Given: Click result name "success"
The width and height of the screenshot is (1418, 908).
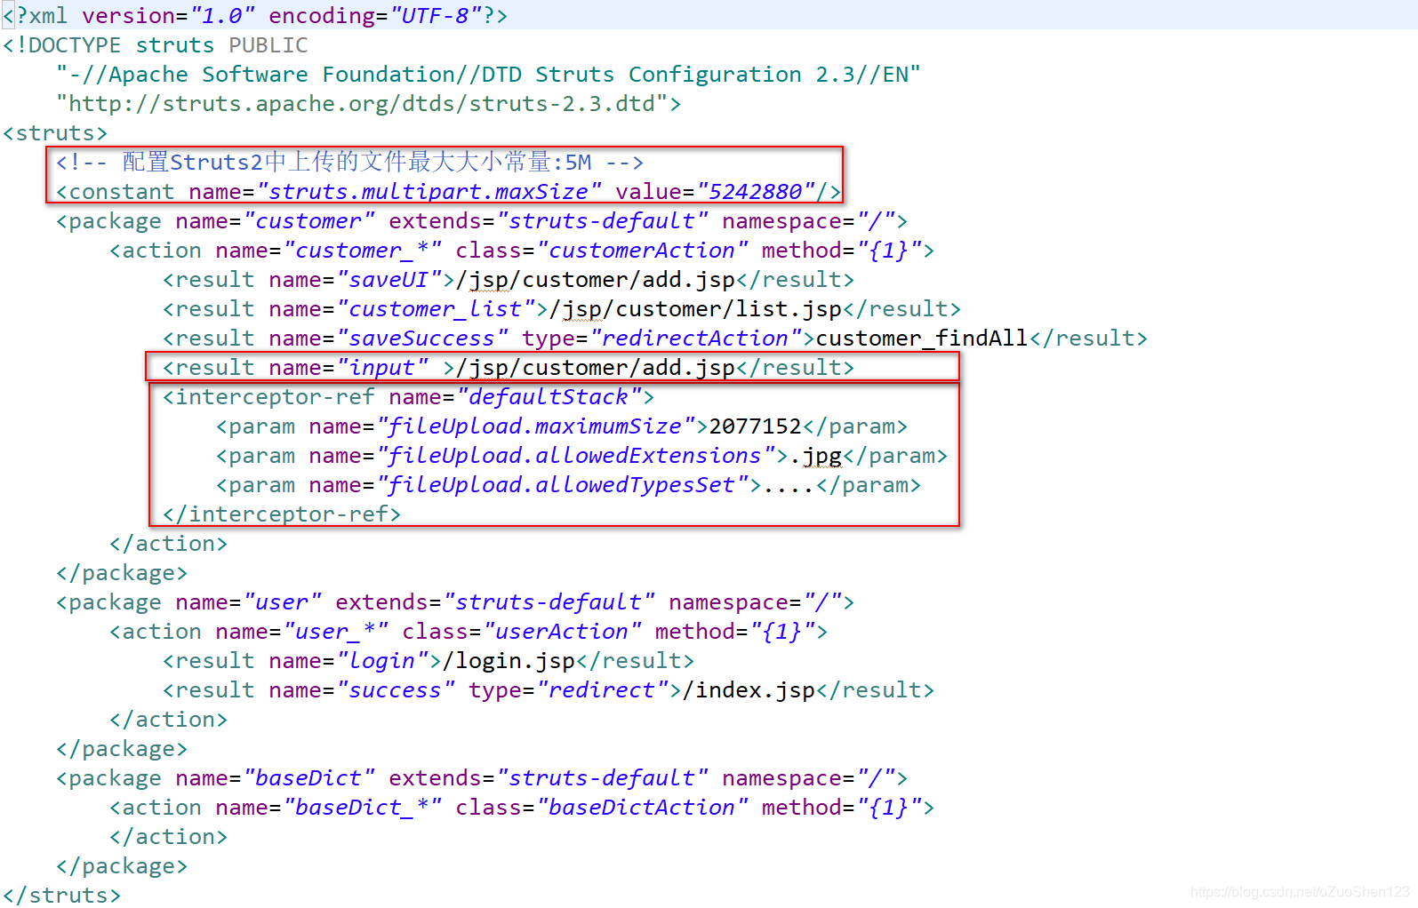Looking at the screenshot, I should 396,690.
